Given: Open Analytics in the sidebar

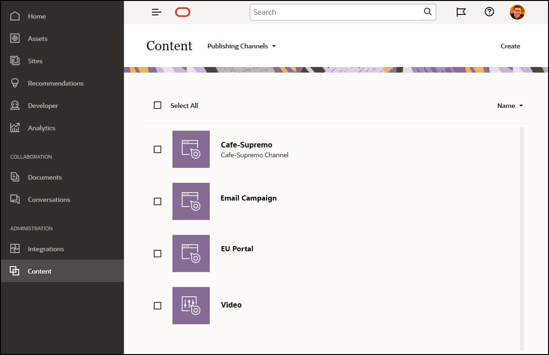Looking at the screenshot, I should tap(41, 128).
